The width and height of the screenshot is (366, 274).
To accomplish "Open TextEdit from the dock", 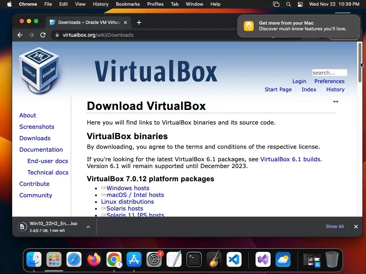I will pos(174,259).
